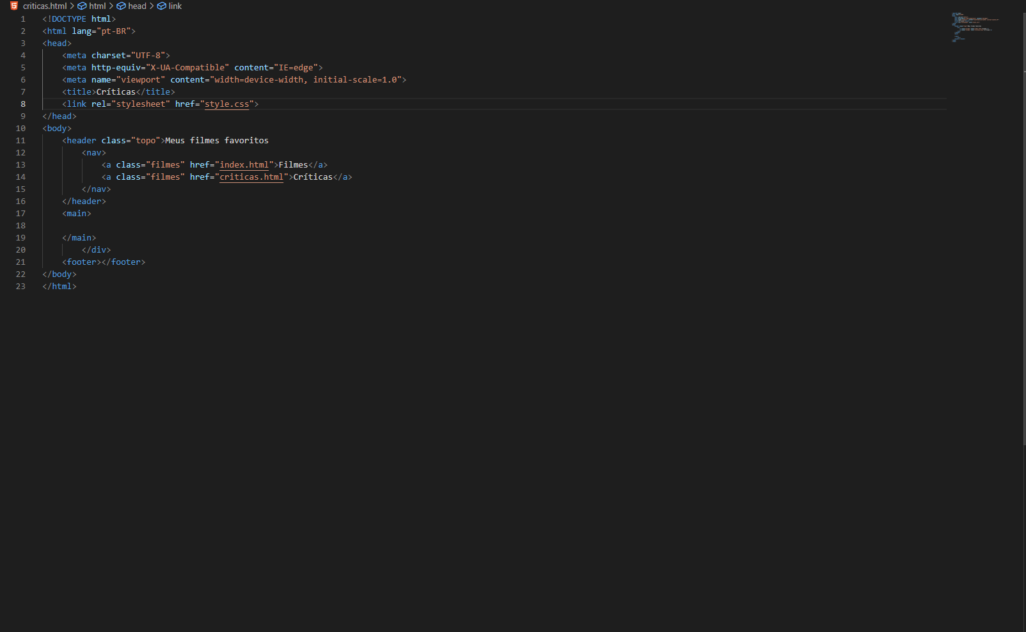
Task: Click text 'Meus filmes favoritos'
Action: (x=217, y=140)
